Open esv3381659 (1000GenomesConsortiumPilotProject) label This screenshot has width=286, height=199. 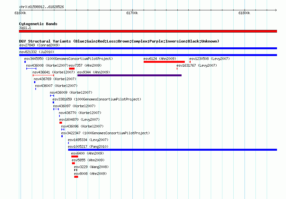point(97,99)
